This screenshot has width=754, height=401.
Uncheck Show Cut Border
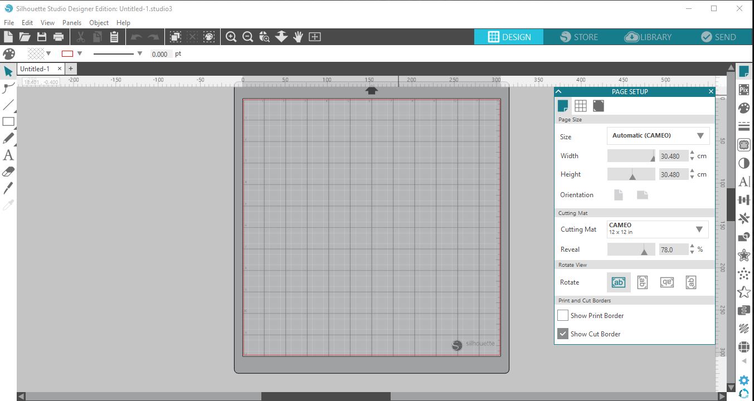click(563, 334)
